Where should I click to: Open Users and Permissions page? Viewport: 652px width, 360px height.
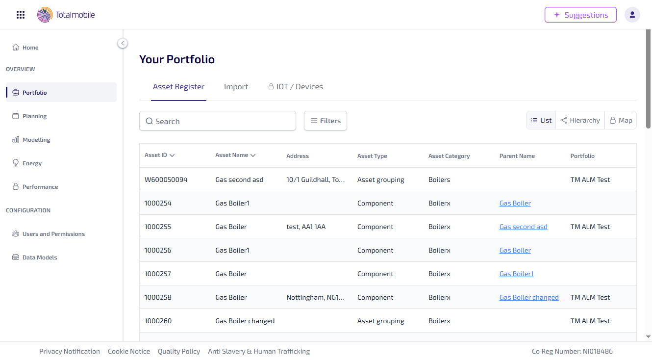click(53, 234)
